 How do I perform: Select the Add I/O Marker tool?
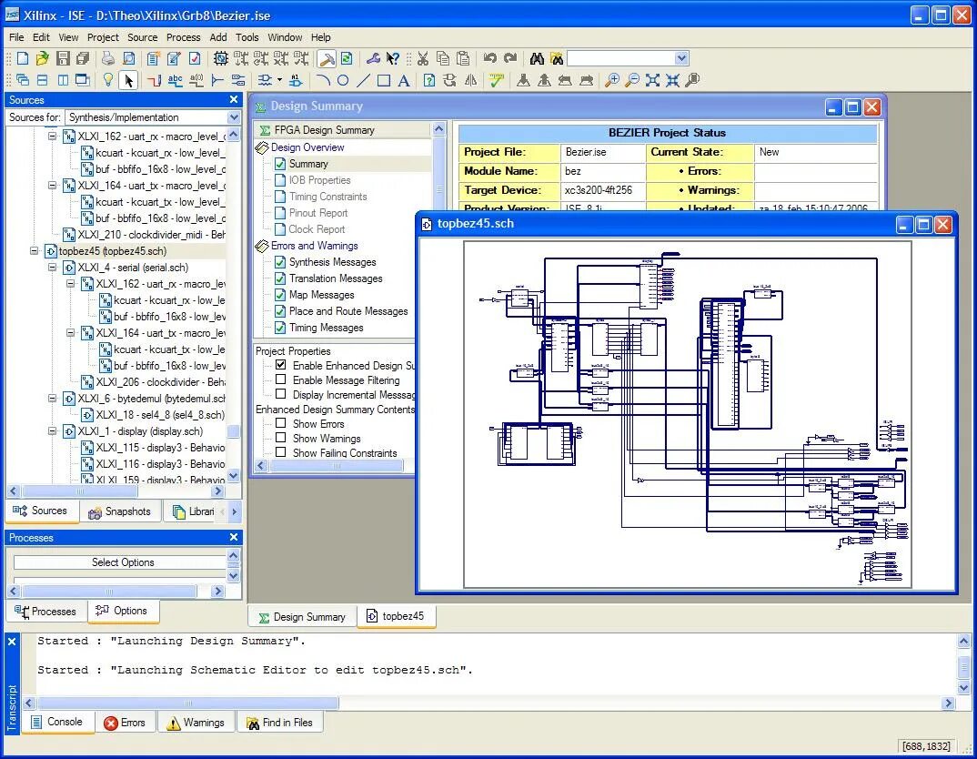237,80
